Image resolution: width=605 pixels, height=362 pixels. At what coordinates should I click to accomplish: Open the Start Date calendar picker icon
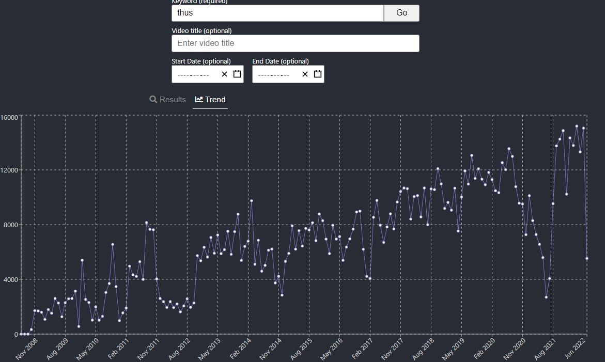click(x=237, y=74)
